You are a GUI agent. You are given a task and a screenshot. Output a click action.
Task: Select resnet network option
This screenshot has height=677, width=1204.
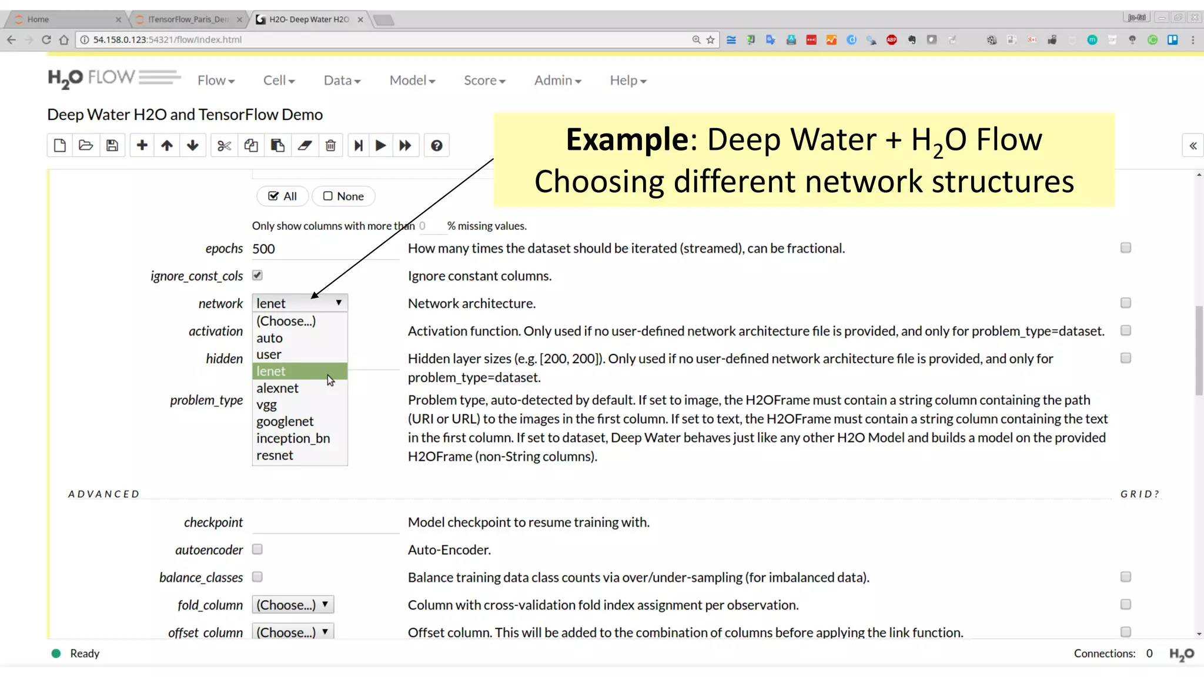(300, 455)
